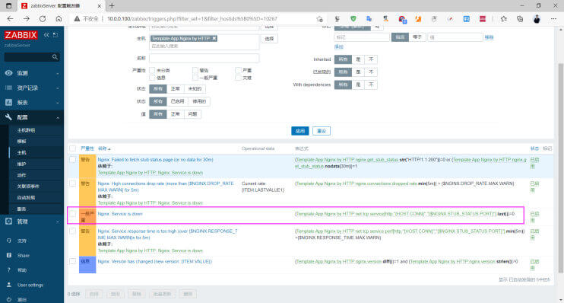This screenshot has width=564, height=303.
Task: Click the configuration wrench icon
Action: pos(8,117)
